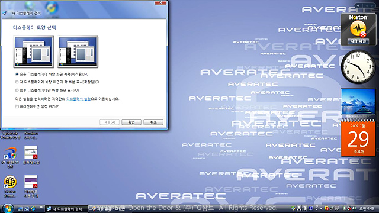Click the sidebar previous gadgets arrow

(x=367, y=5)
